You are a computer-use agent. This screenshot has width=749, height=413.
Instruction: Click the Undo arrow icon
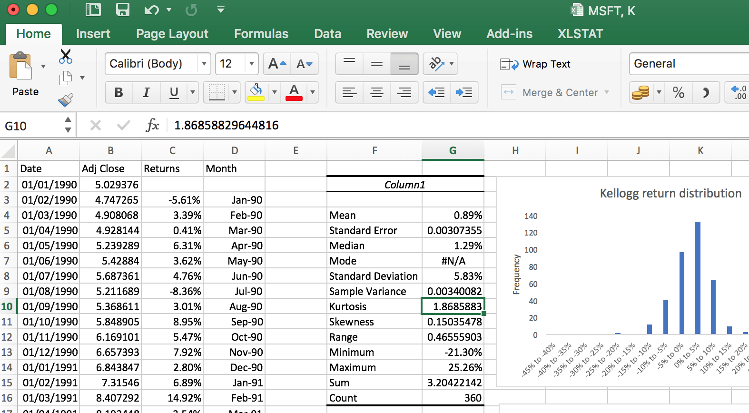tap(151, 10)
